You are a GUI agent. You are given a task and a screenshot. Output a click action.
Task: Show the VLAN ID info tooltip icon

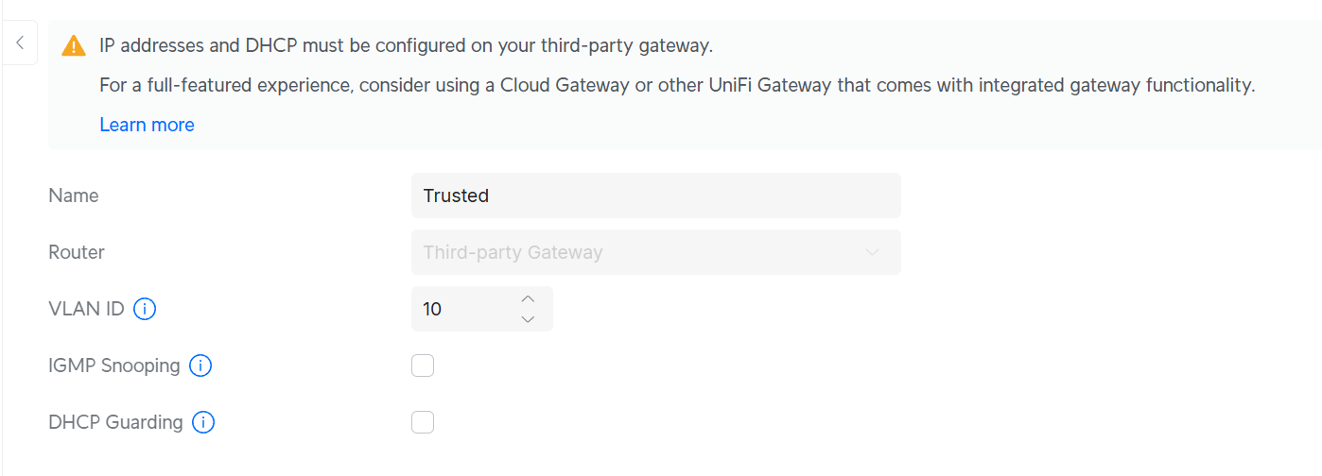click(x=145, y=309)
